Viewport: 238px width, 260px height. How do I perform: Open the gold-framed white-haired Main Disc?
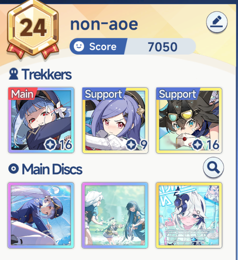tap(189, 215)
